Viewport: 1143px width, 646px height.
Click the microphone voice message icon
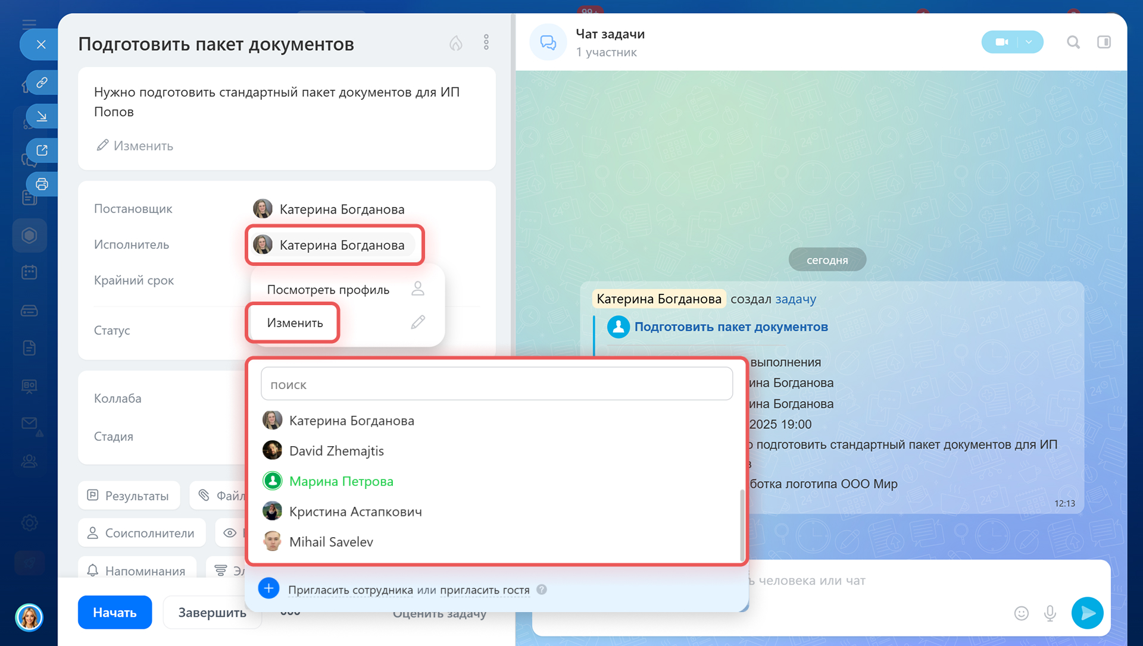pos(1050,613)
